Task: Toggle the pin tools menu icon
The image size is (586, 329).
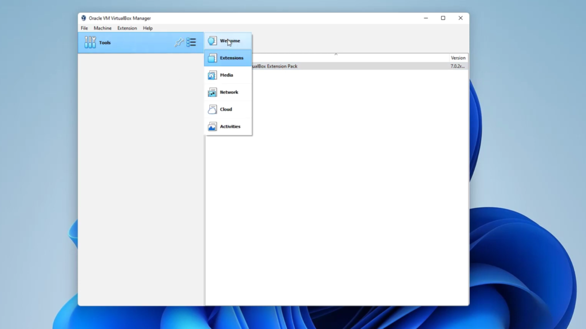Action: (x=179, y=42)
